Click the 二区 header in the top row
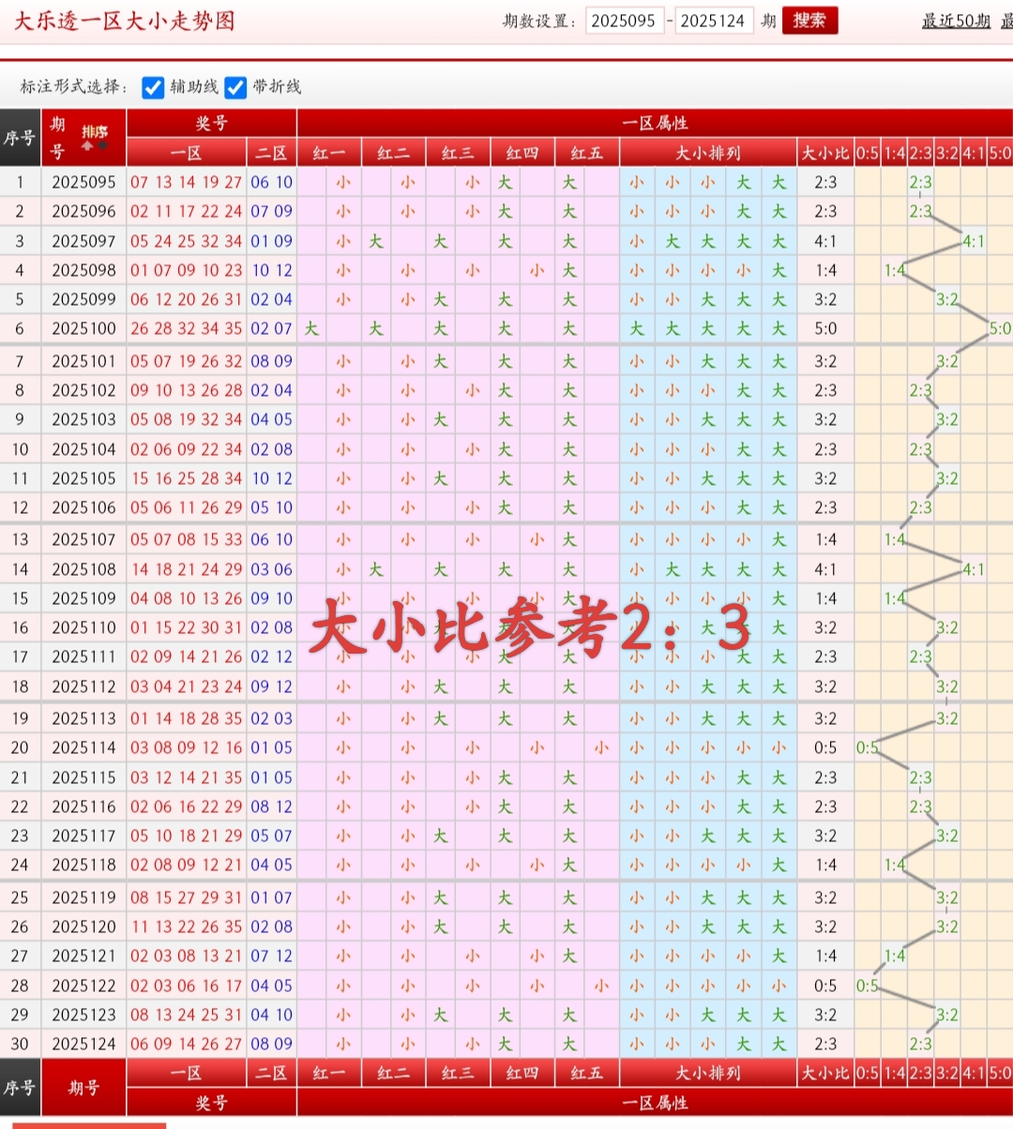The height and width of the screenshot is (1129, 1013). (271, 152)
